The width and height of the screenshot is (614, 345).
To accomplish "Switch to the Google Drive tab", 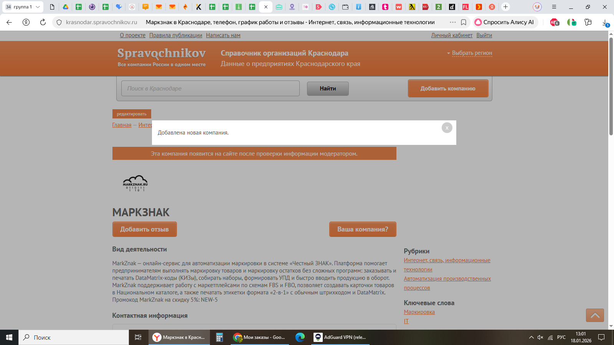I will pos(66,7).
